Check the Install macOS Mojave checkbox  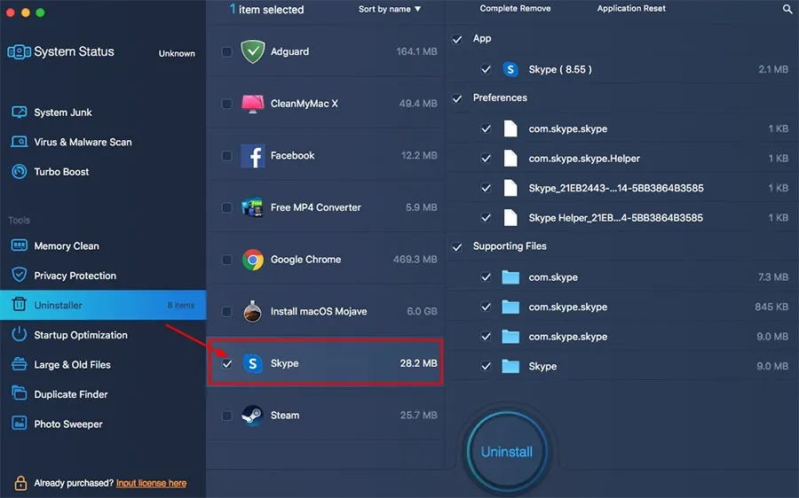click(227, 311)
